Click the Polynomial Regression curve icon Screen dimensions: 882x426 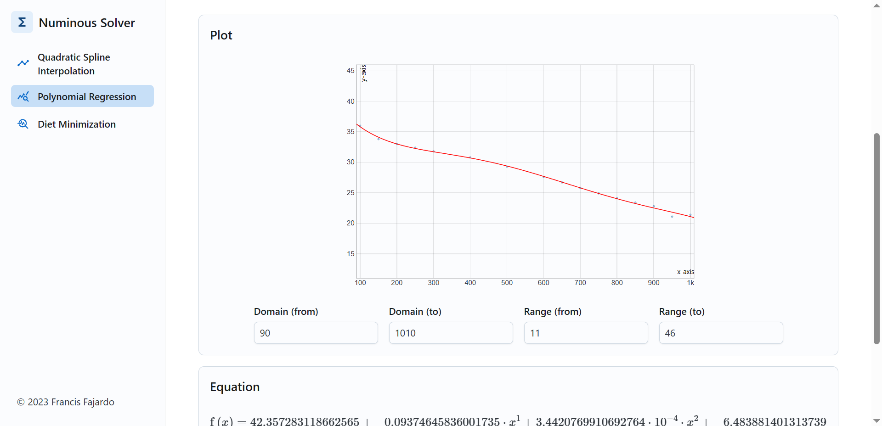click(23, 96)
